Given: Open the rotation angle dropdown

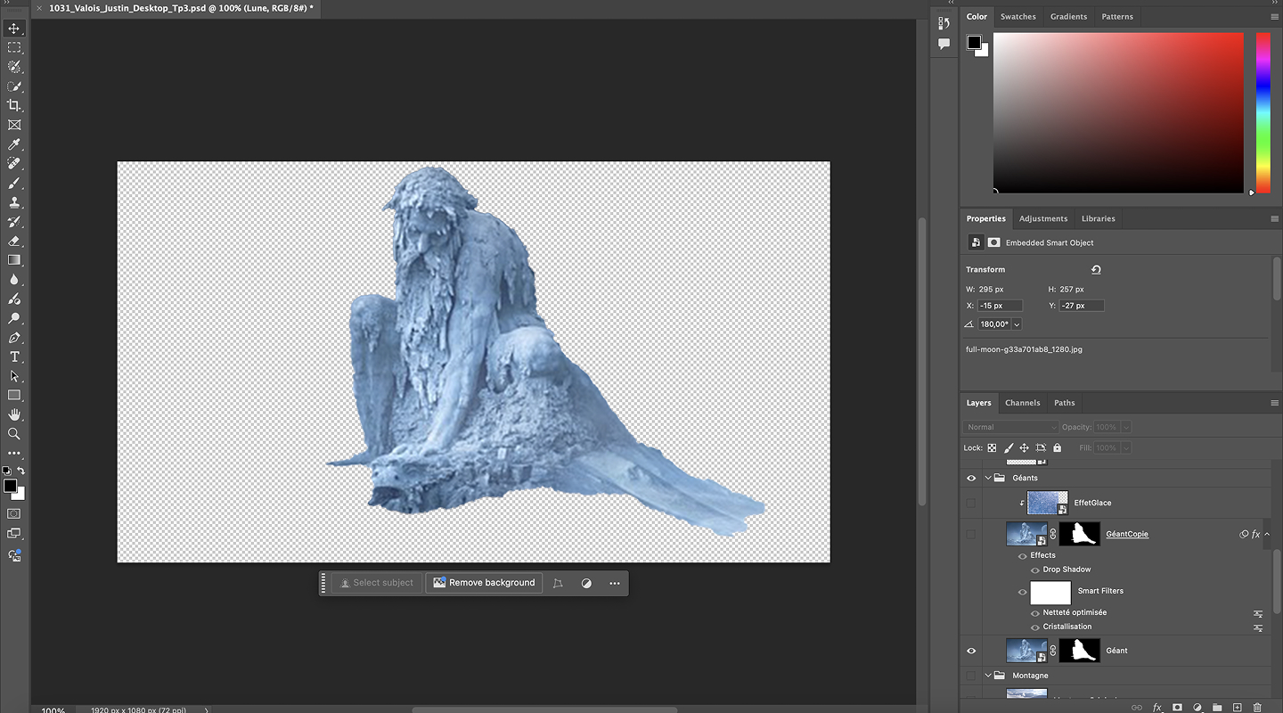Looking at the screenshot, I should (1017, 324).
